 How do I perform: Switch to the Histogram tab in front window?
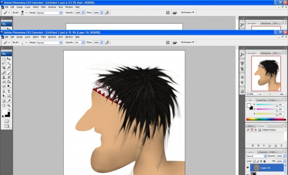(266, 53)
